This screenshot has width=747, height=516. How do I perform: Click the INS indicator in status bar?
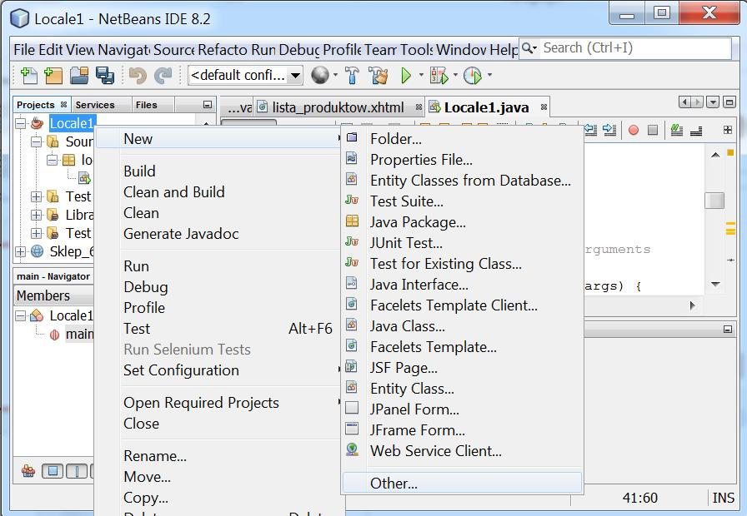pos(723,498)
